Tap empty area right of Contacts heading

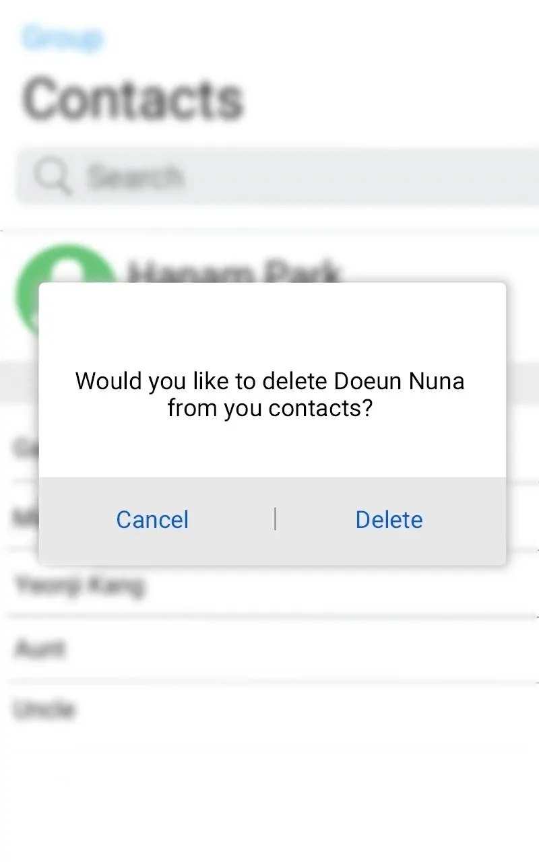point(391,99)
